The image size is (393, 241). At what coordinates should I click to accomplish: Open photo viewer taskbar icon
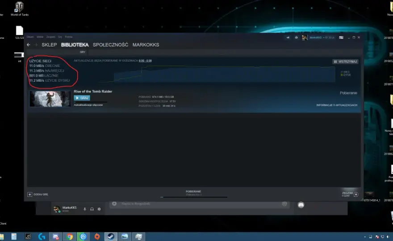click(x=125, y=236)
